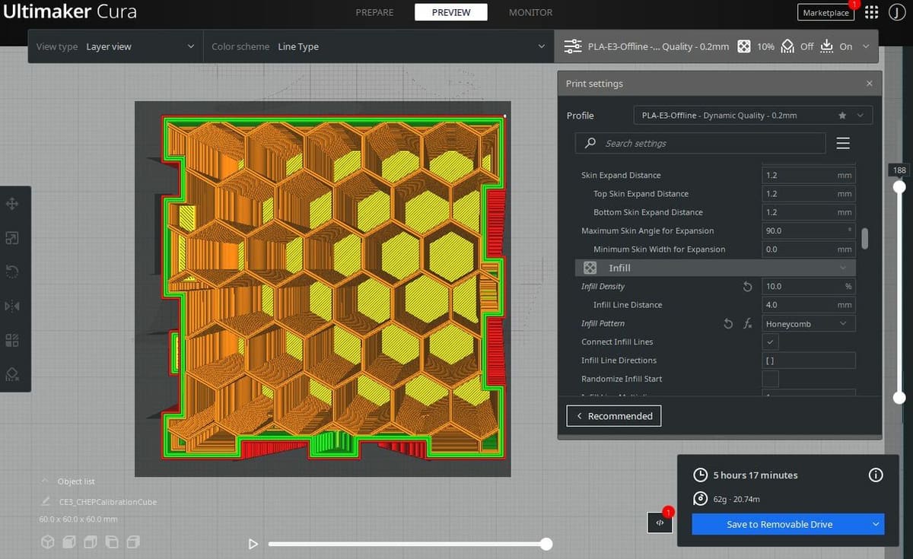The width and height of the screenshot is (913, 559).
Task: Click the settings panel scrollbar
Action: (864, 237)
